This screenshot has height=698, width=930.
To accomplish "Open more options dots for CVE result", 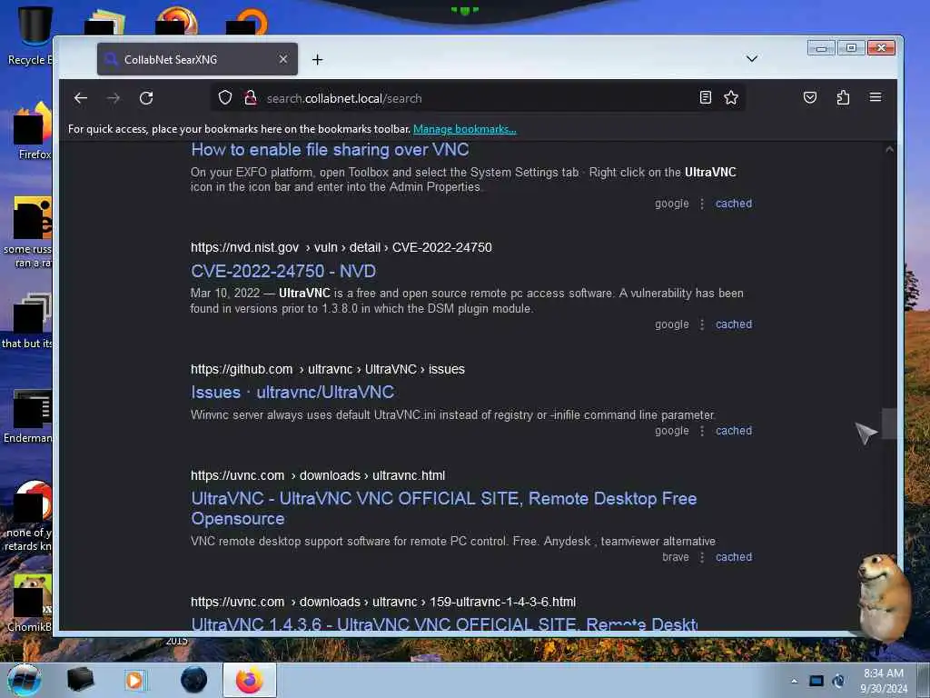I will pyautogui.click(x=702, y=324).
